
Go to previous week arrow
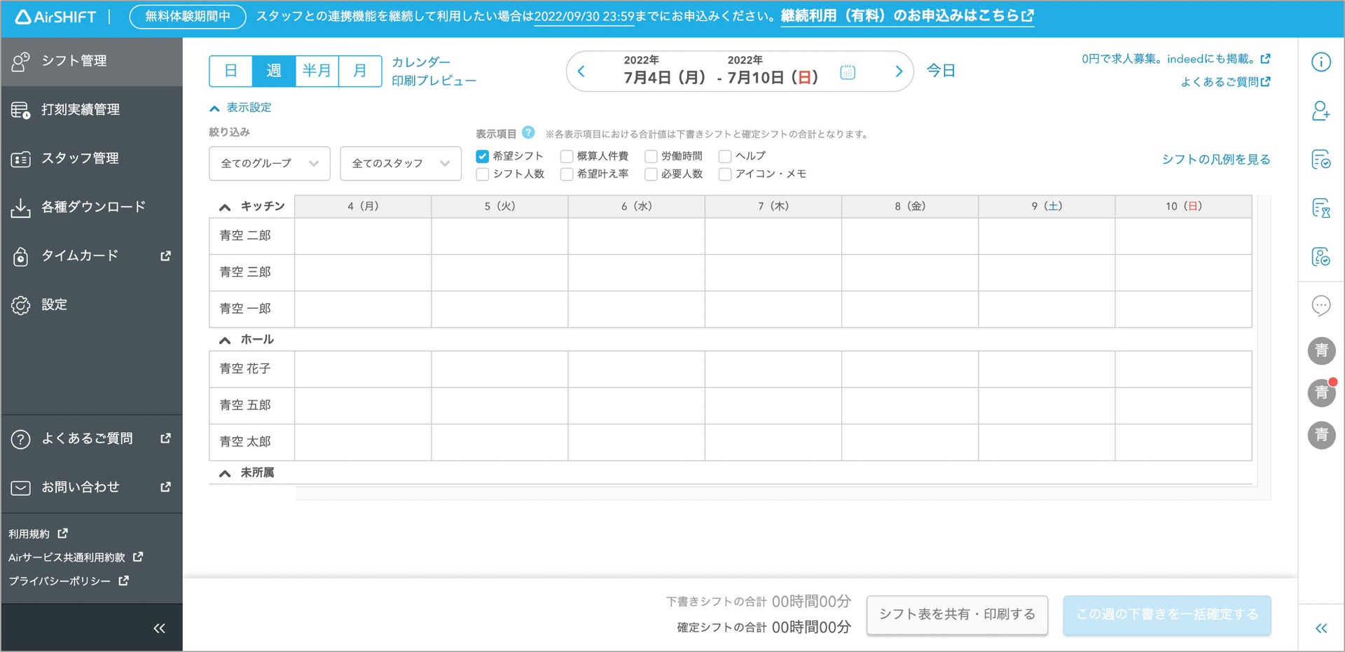tap(581, 71)
